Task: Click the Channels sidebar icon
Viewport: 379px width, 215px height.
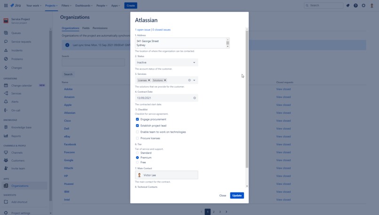Action: [6, 152]
